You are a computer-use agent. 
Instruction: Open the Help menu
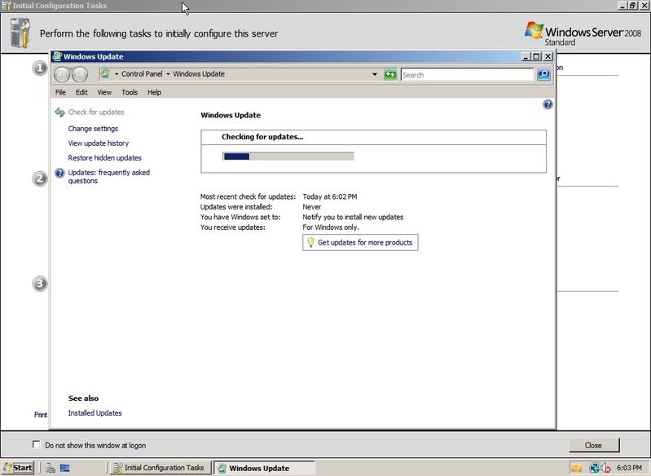click(154, 92)
